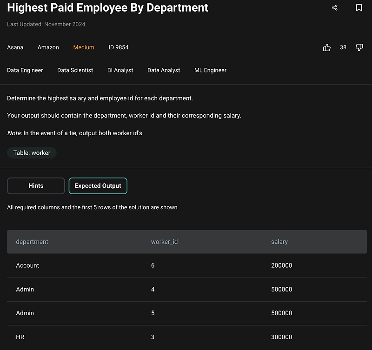Switch to the Expected Output tab
Viewport: 372px width, 350px height.
pos(98,185)
